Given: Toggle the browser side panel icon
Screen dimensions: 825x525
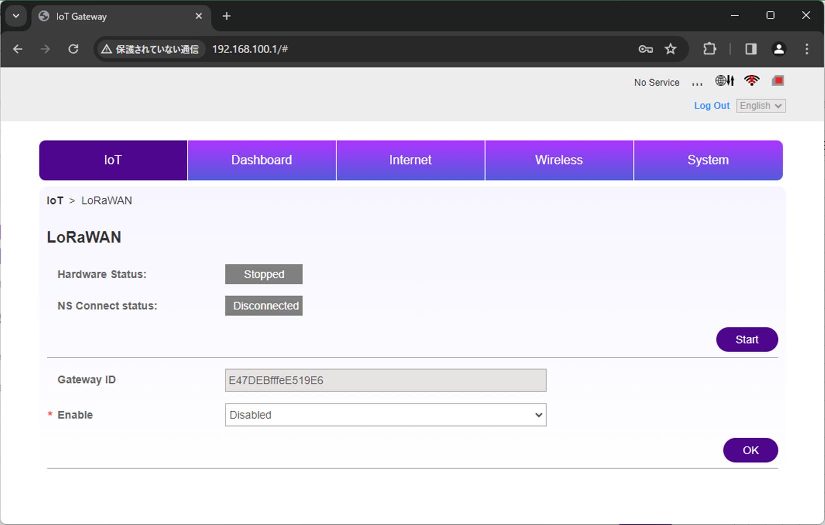Looking at the screenshot, I should 750,49.
